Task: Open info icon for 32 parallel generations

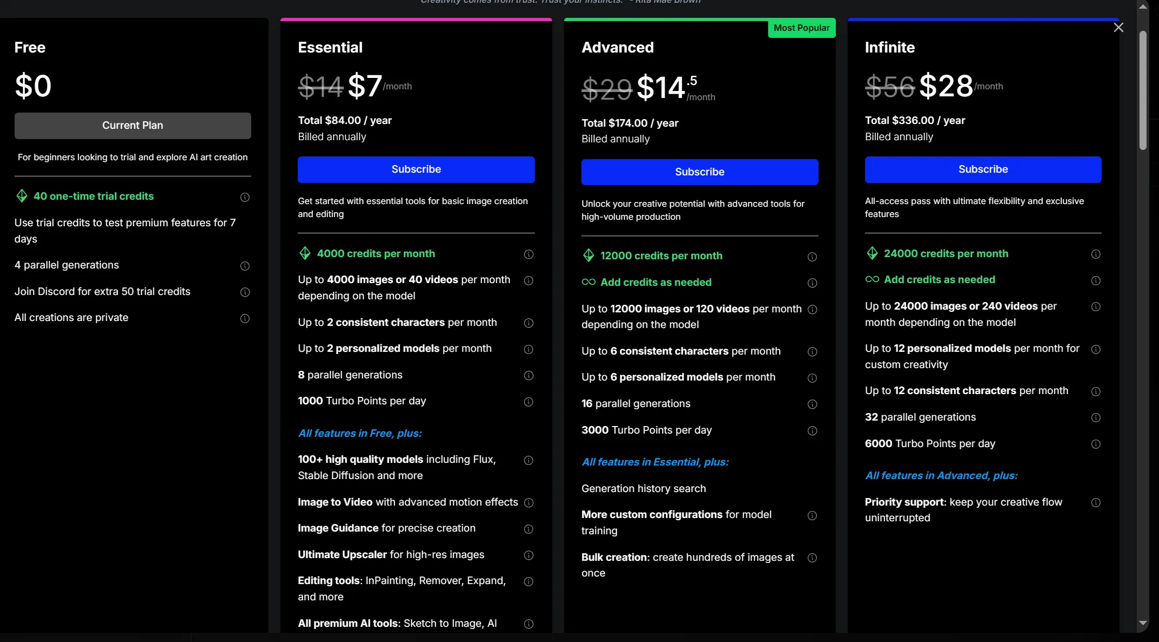Action: [1096, 418]
